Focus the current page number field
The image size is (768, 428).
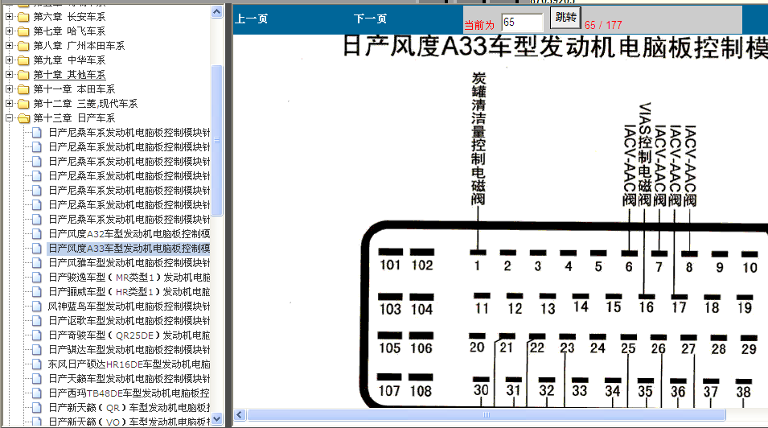[x=523, y=23]
